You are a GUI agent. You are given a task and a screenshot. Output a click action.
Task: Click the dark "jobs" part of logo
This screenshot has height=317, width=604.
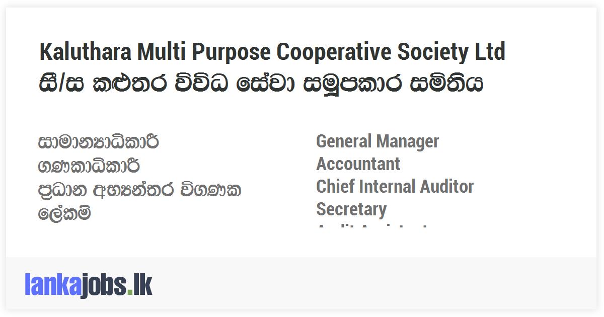coord(103,286)
